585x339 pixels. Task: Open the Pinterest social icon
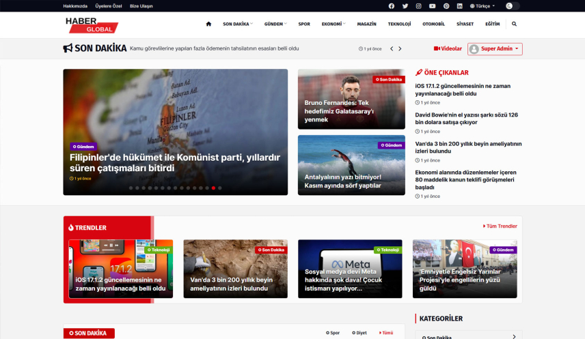pos(446,6)
